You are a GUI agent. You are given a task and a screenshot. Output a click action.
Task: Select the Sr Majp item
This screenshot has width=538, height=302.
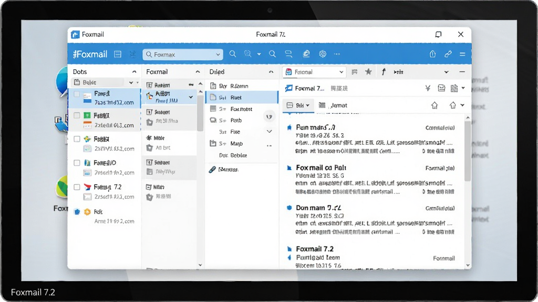(242, 144)
